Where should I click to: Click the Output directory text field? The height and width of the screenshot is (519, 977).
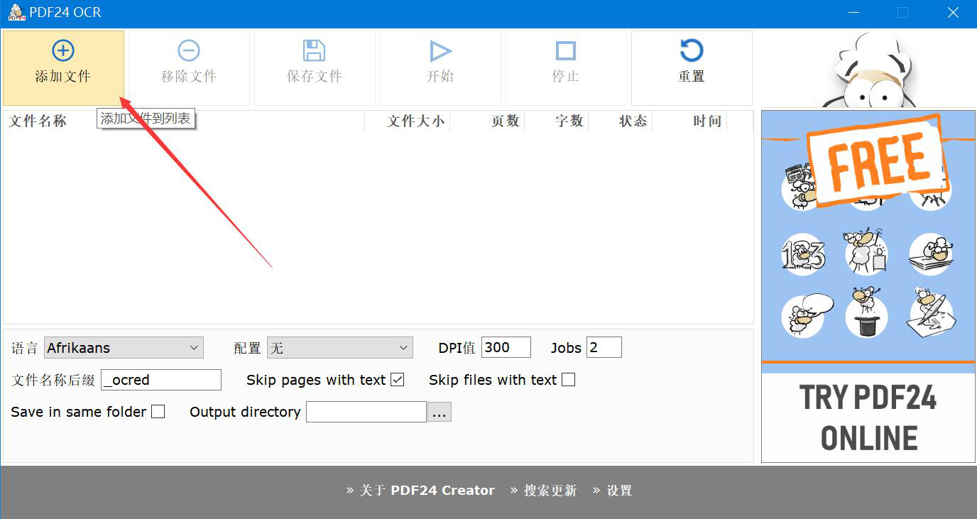pos(366,412)
